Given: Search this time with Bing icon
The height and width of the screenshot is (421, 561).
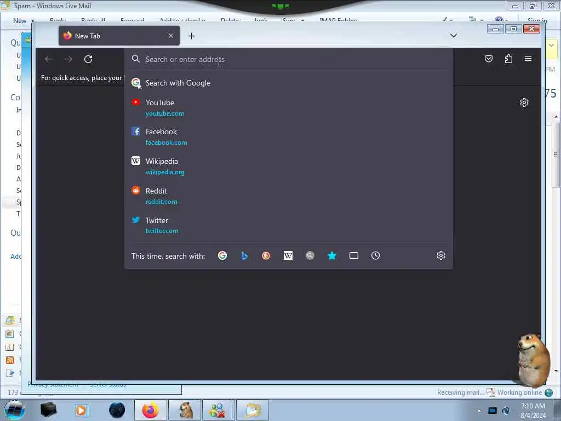Looking at the screenshot, I should click(x=244, y=255).
